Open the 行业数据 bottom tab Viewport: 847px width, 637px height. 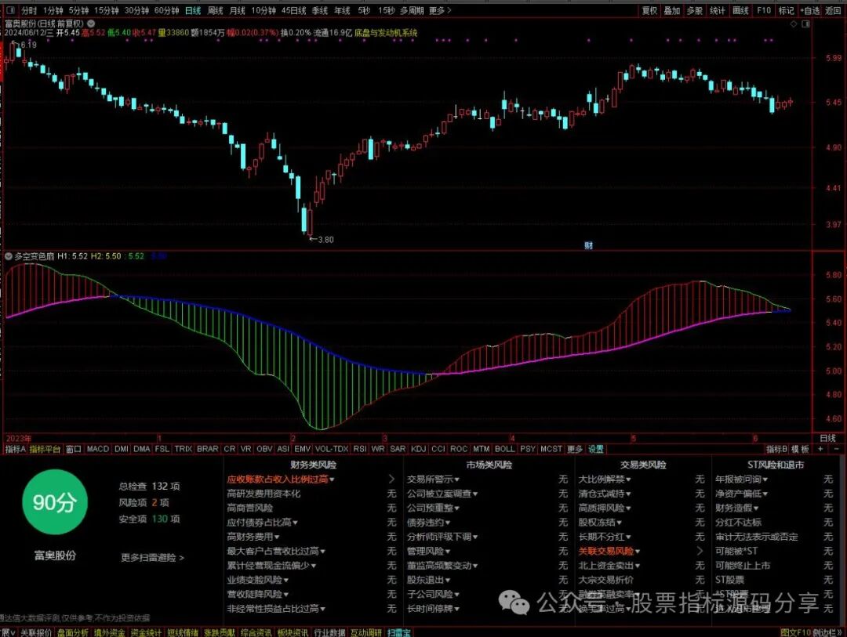click(x=329, y=632)
